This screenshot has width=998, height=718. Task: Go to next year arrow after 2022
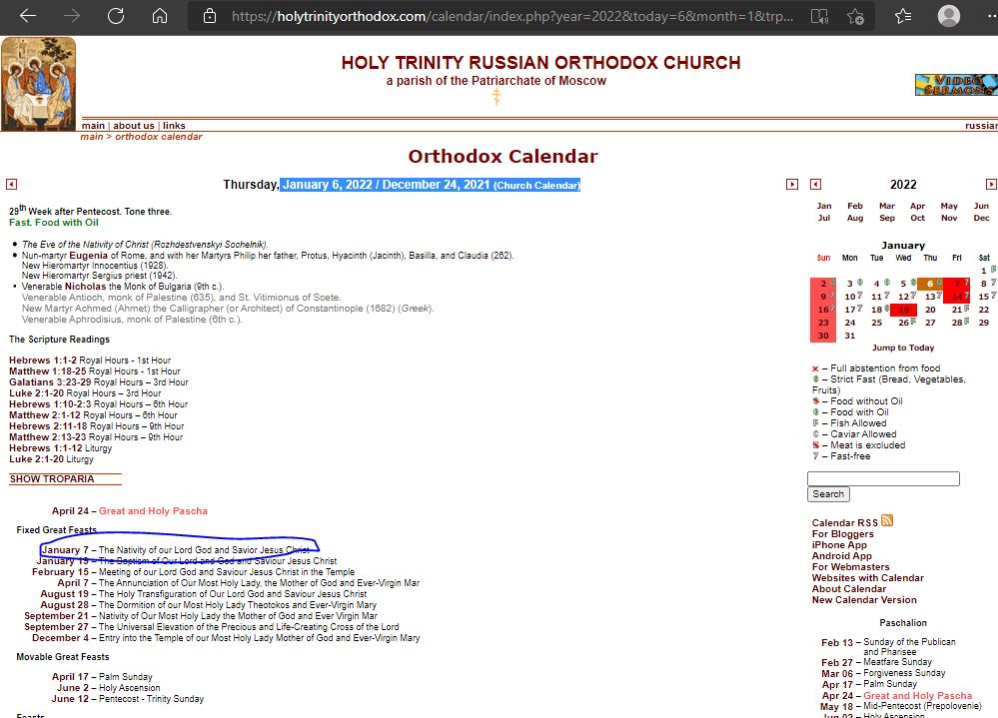point(991,185)
